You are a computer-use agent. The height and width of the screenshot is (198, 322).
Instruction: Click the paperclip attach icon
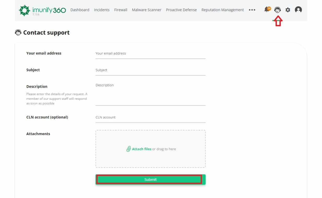tap(128, 149)
